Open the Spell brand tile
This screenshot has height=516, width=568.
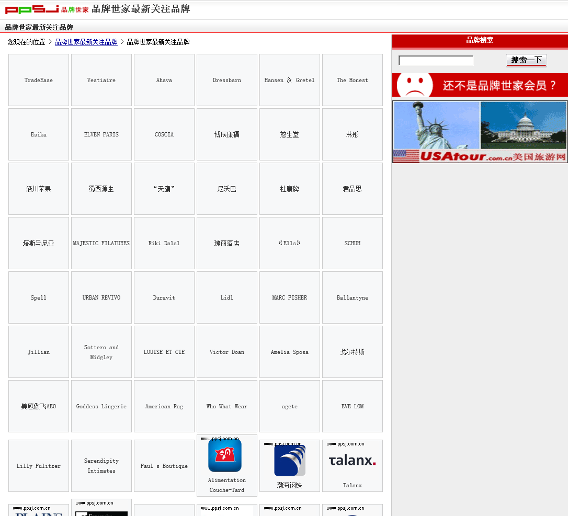tap(39, 297)
